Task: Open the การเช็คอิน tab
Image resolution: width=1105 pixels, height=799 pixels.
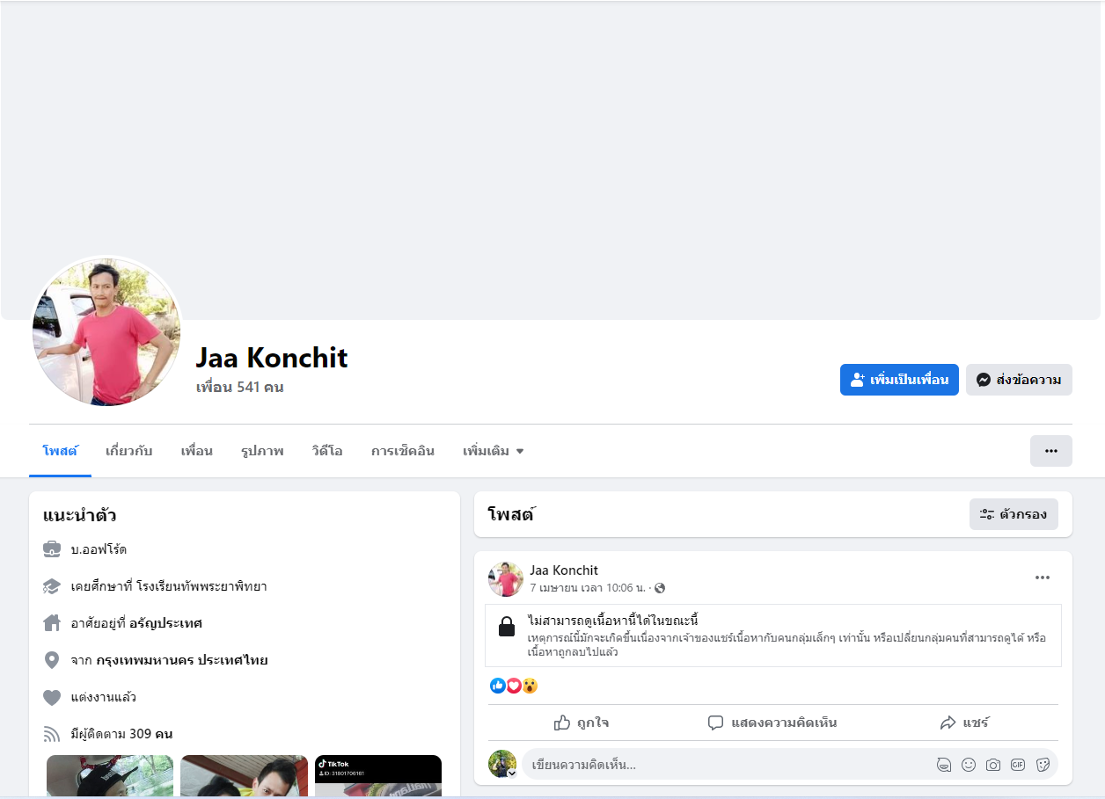Action: pos(402,451)
